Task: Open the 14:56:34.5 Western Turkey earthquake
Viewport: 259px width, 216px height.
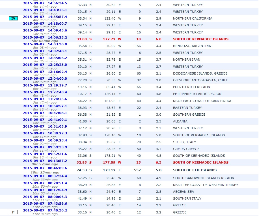Action: coord(45,3)
